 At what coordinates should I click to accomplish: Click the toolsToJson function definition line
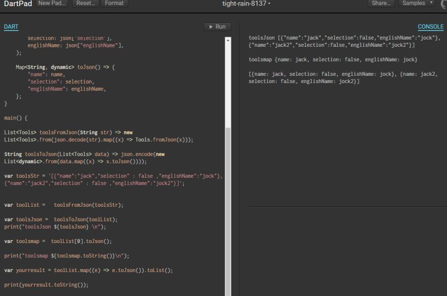point(84,158)
